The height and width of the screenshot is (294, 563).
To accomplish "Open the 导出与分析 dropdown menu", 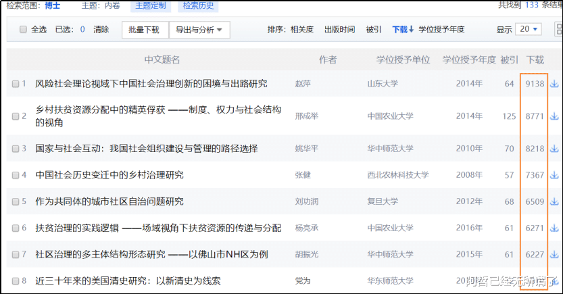I will pos(199,30).
